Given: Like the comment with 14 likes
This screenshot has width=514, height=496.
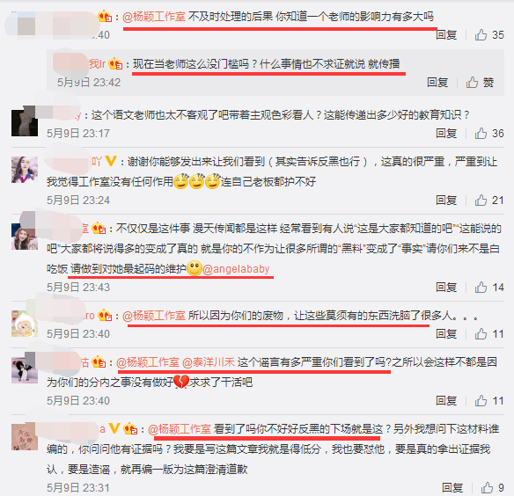Looking at the screenshot, I should click(489, 288).
